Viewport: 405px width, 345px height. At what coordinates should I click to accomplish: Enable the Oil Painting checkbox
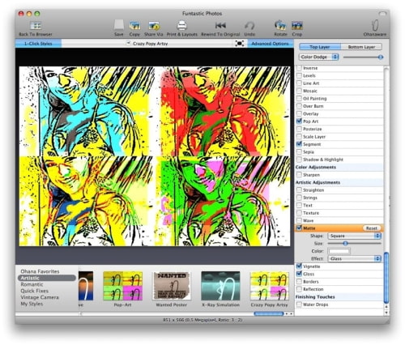tap(299, 99)
